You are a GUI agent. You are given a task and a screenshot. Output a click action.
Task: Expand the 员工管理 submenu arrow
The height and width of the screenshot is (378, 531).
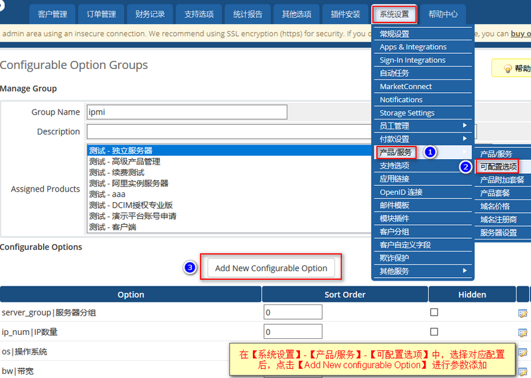(x=465, y=125)
